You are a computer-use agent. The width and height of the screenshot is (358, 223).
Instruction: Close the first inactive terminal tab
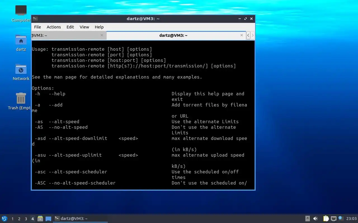(x=102, y=35)
